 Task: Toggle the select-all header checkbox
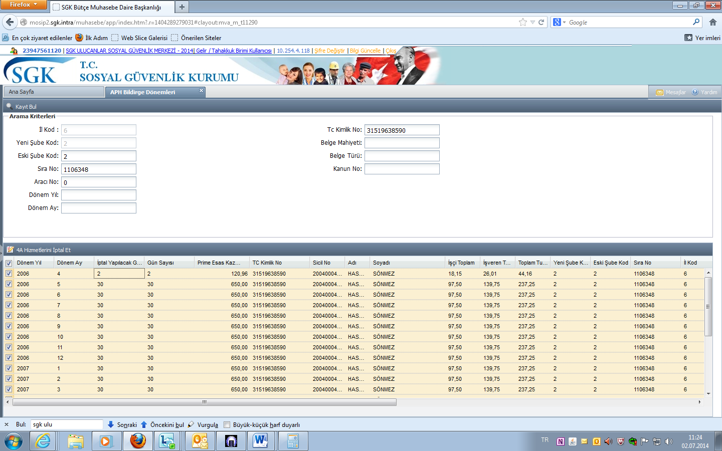[9, 263]
